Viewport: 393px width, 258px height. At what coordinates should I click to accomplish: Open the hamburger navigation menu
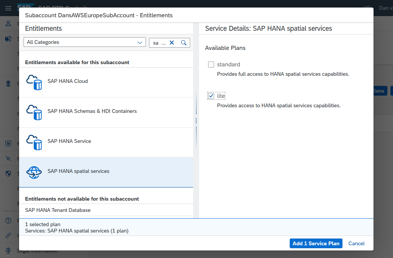(8, 8)
